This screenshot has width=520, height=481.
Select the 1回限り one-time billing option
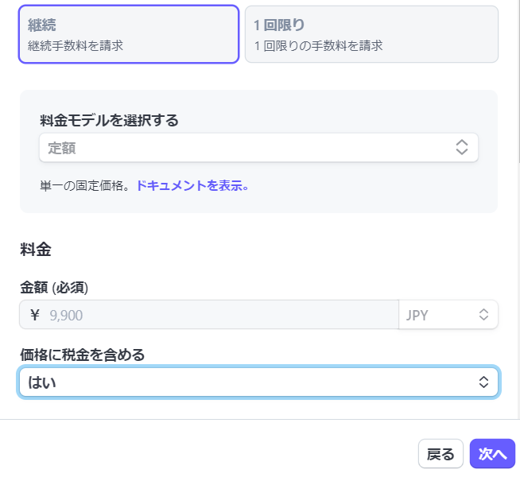371,34
